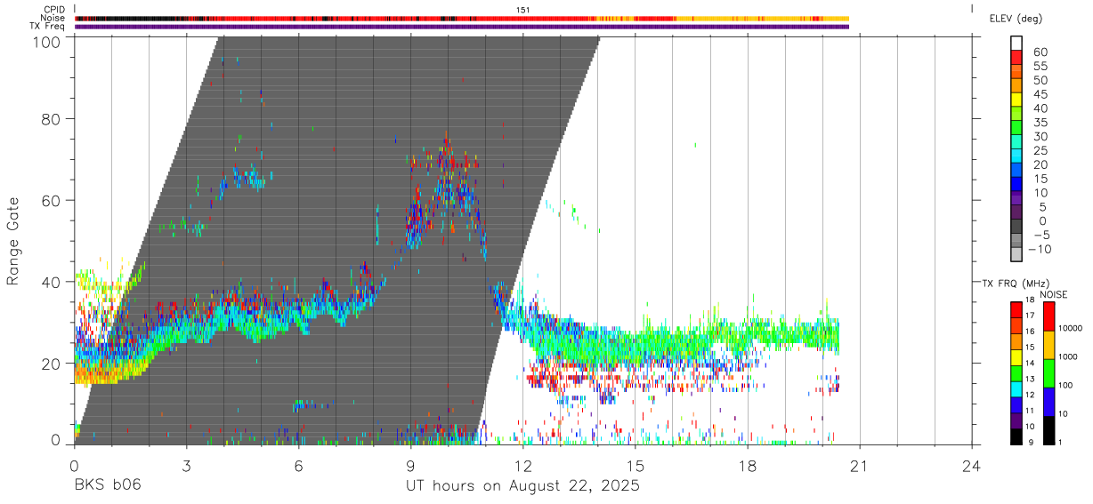1093x504 pixels.
Task: Click the hour 18 tick label
Action: pyautogui.click(x=748, y=464)
